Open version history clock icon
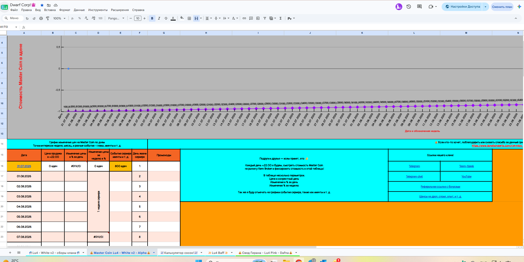 409,6
